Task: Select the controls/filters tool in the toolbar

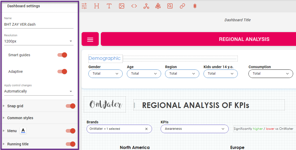Action: click(84, 6)
